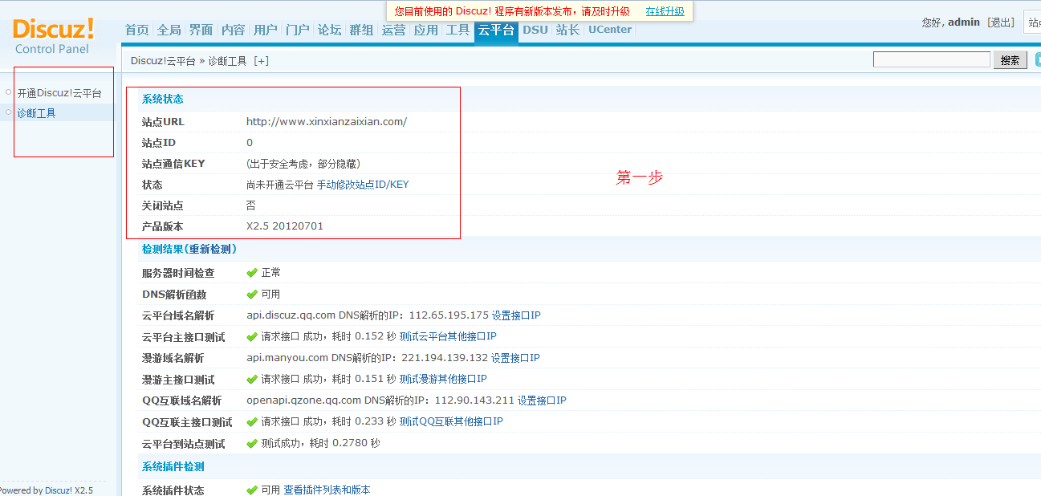Click the green check for 系统插件状态

[x=252, y=490]
